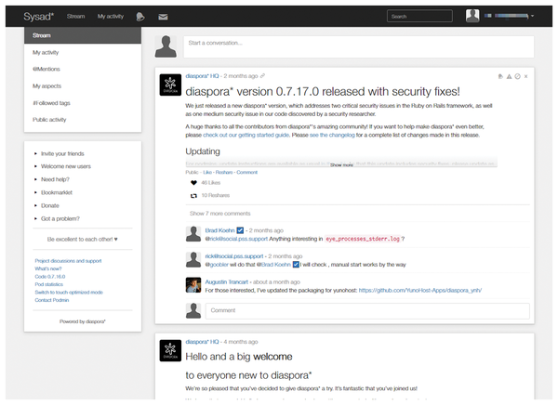This screenshot has height=405, width=558.
Task: Open the user menu dropdown arrow
Action: click(532, 16)
